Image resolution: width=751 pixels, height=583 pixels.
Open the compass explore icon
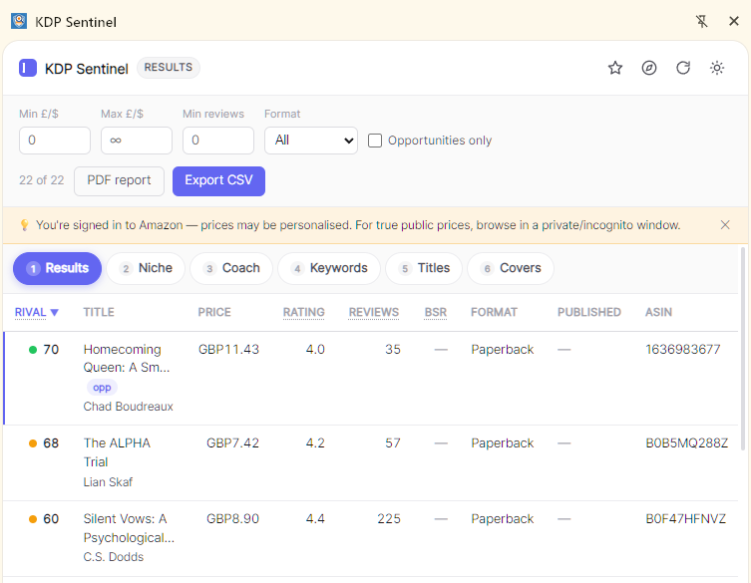point(649,68)
